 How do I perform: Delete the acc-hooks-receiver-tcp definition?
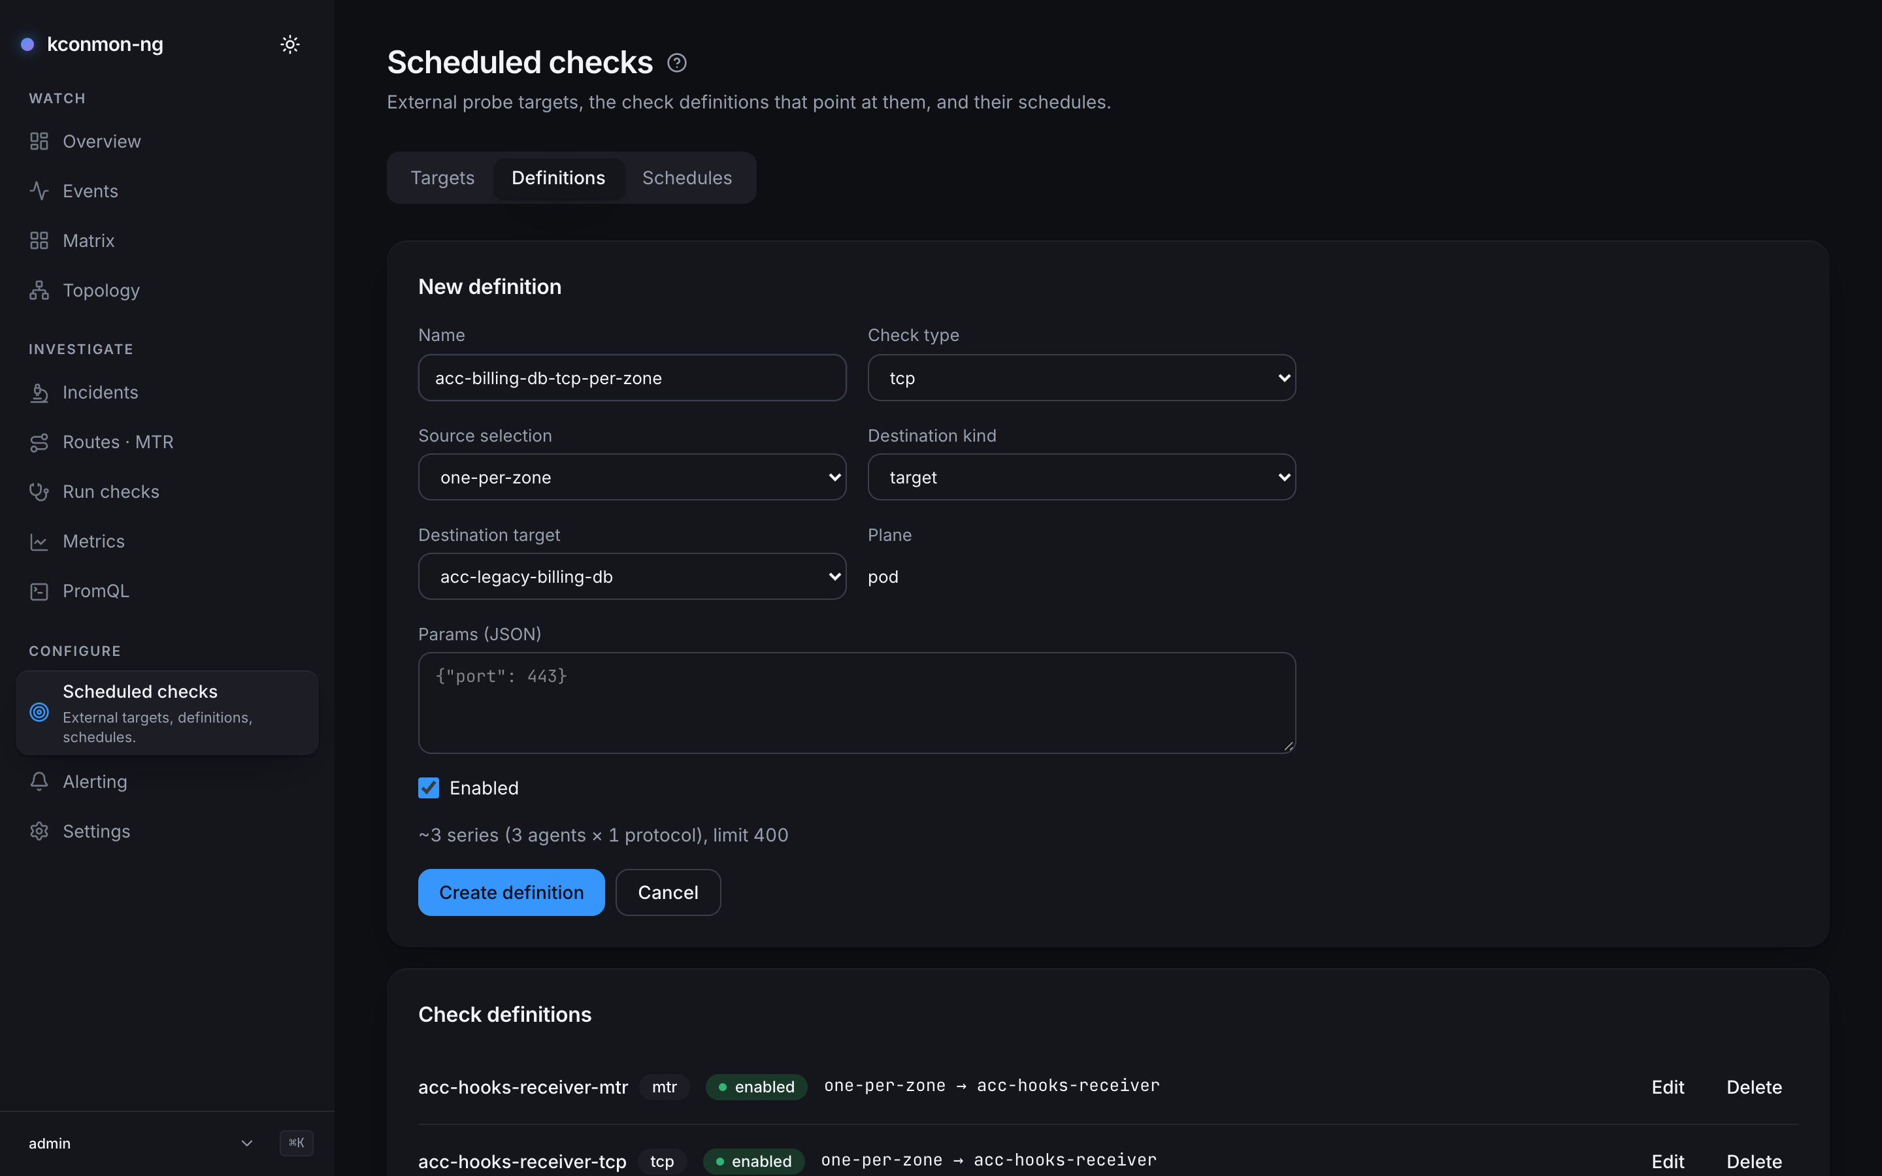(x=1754, y=1161)
